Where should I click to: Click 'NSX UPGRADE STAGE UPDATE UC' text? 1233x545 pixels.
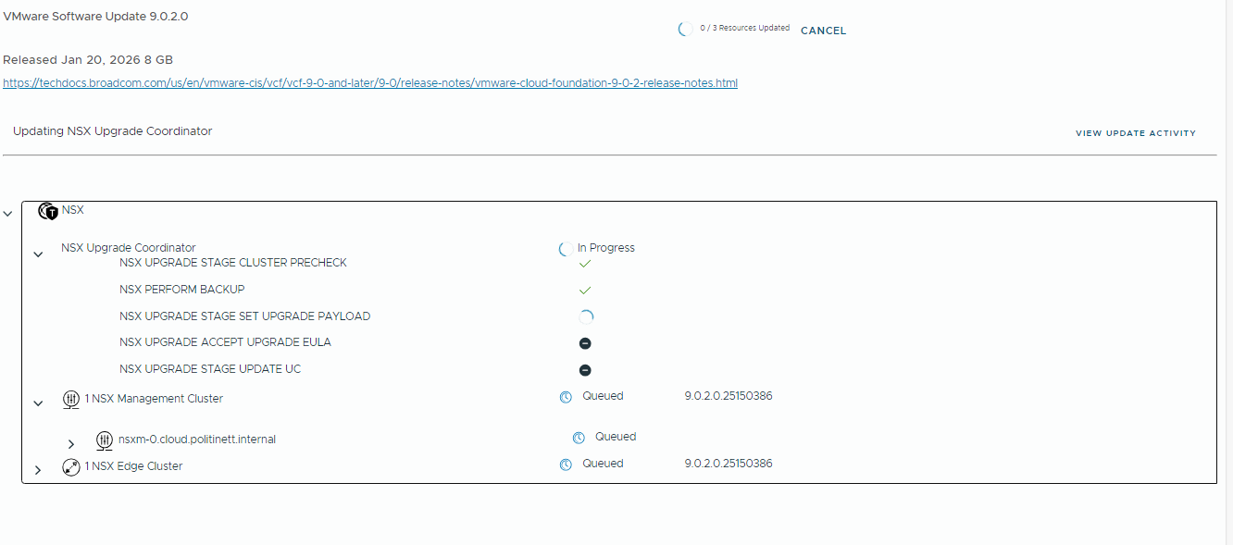(x=210, y=369)
